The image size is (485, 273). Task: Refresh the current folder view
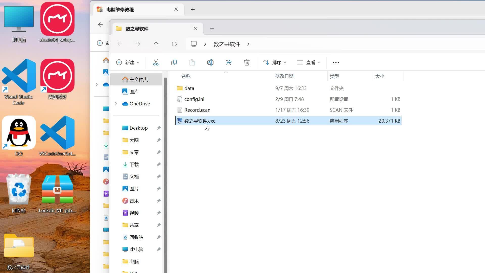[174, 44]
